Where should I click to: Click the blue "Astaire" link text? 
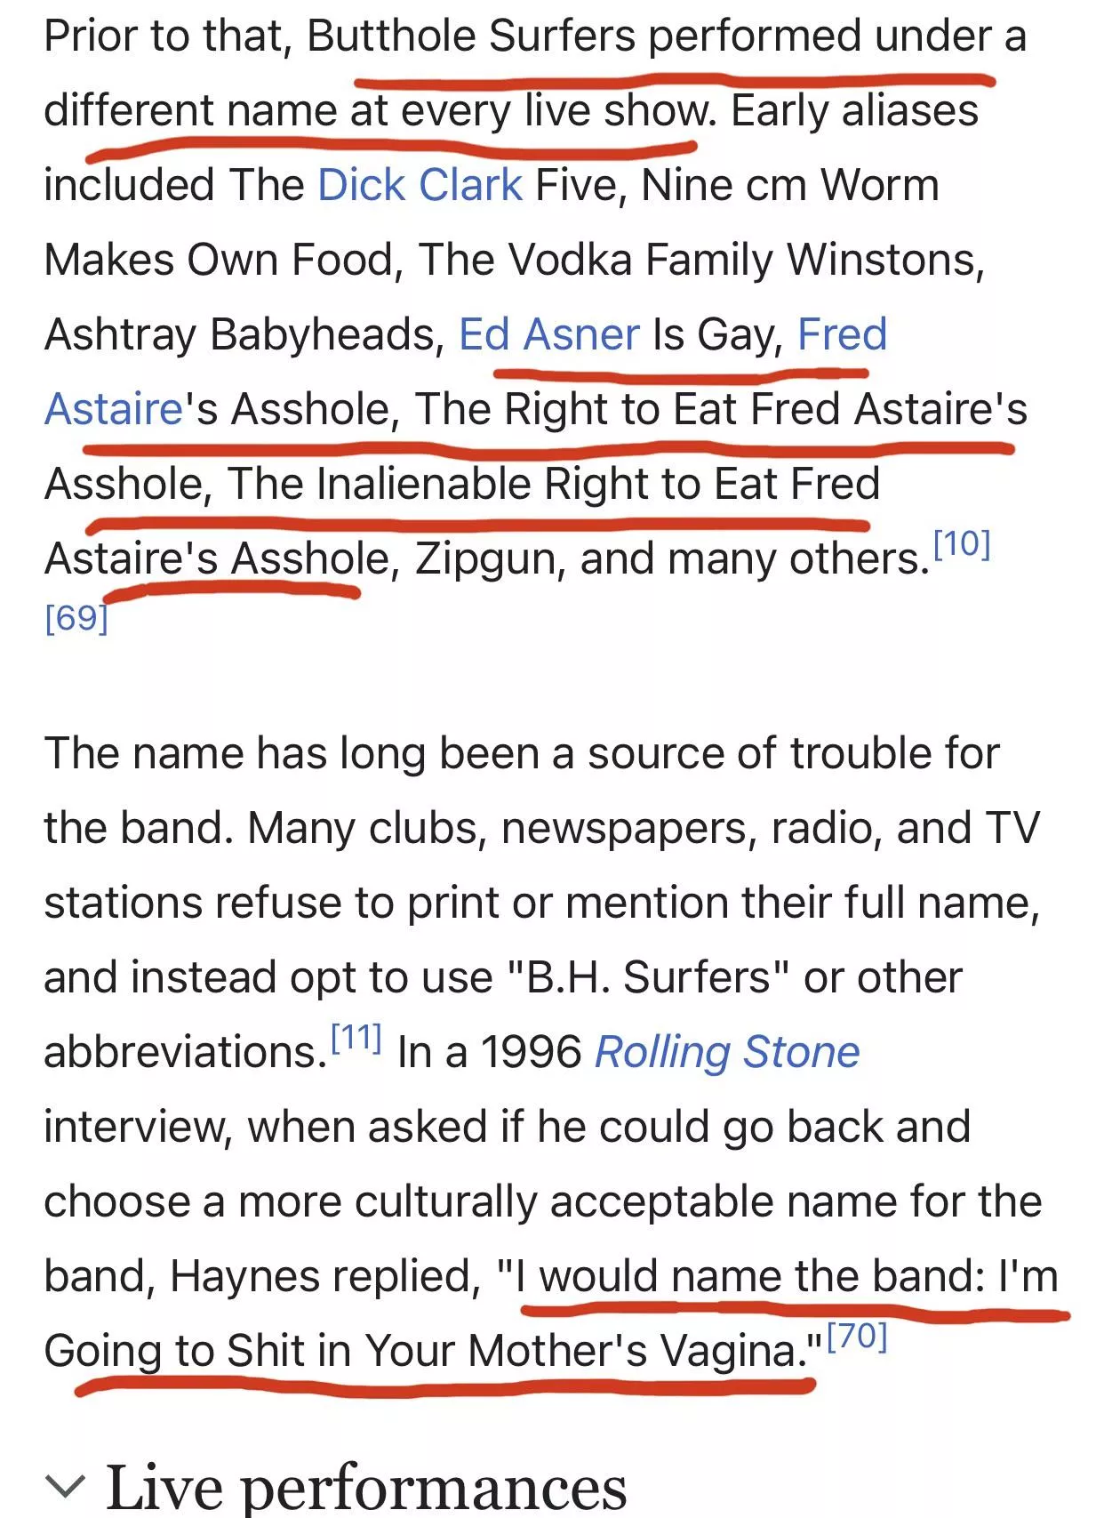[113, 409]
